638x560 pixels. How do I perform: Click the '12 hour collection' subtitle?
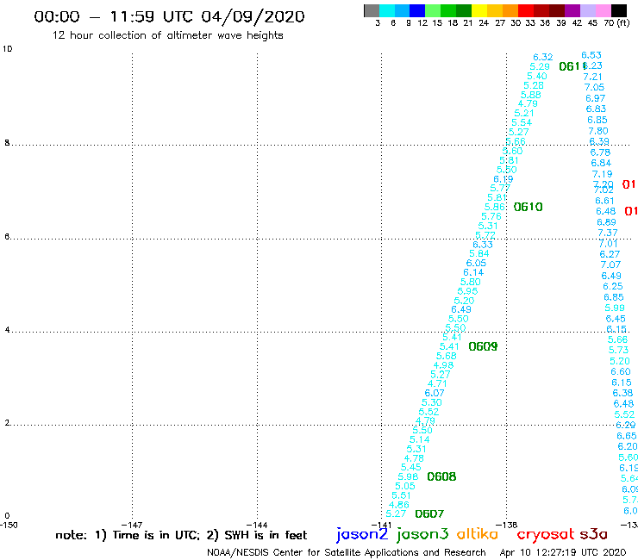coord(167,35)
